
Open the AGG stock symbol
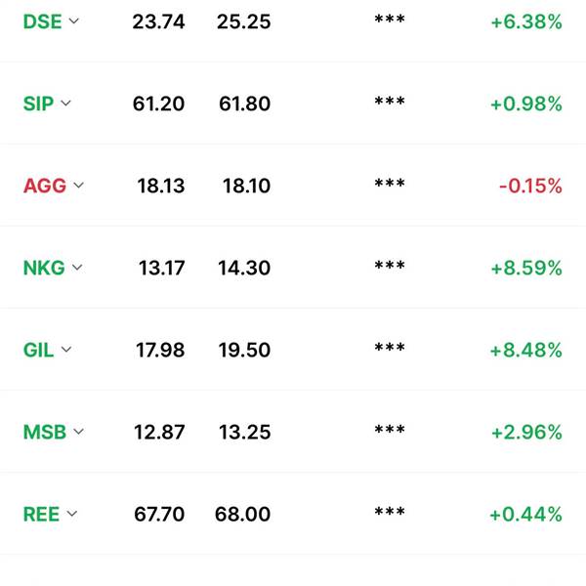point(45,186)
